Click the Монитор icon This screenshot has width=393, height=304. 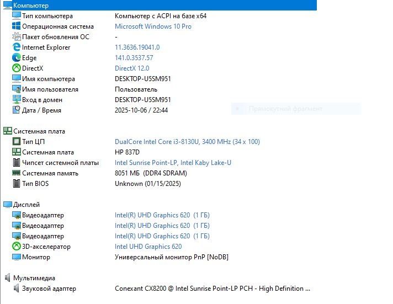pyautogui.click(x=17, y=257)
